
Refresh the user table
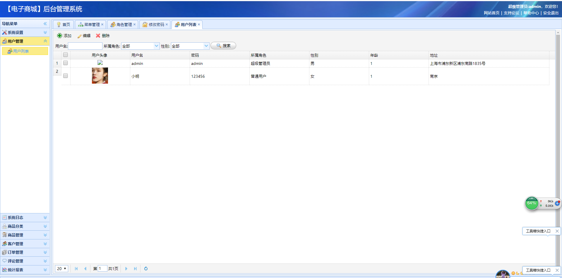tap(146, 269)
